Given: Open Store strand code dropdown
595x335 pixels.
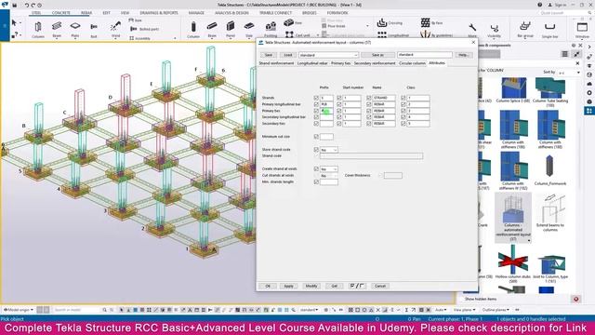Looking at the screenshot, I should click(328, 150).
